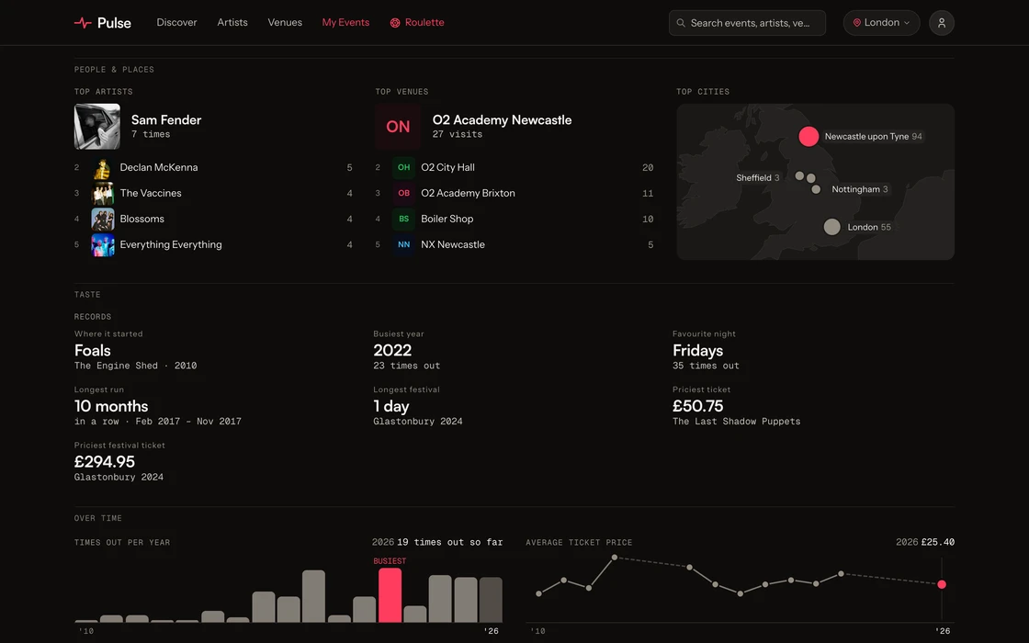Viewport: 1029px width, 643px height.
Task: Open the Discover tab
Action: (176, 22)
